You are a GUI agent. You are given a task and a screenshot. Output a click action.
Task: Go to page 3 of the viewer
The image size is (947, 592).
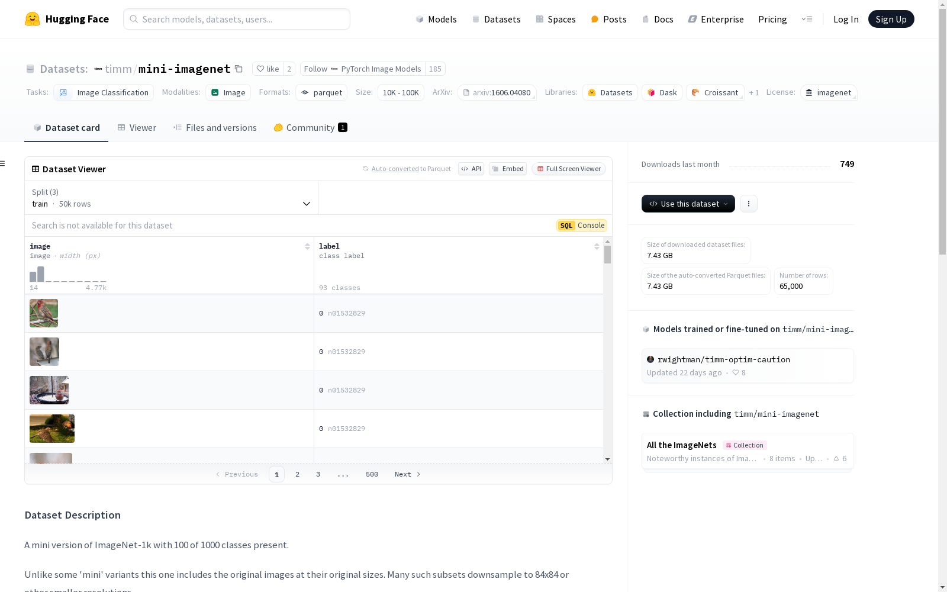tap(318, 474)
